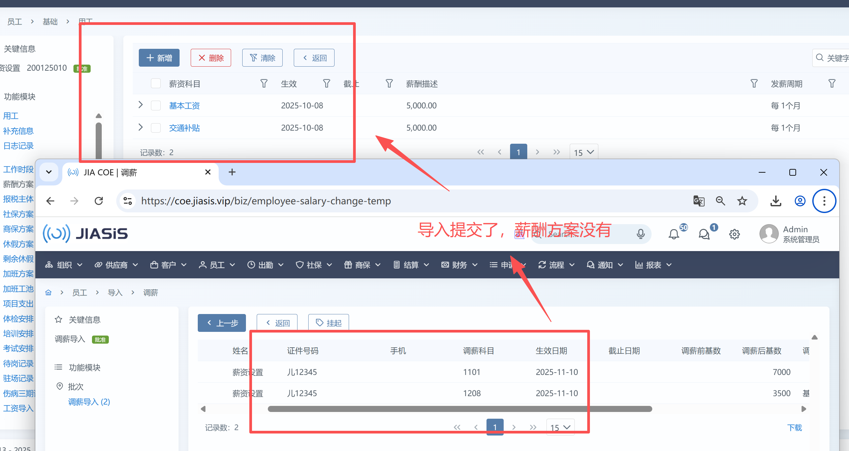Check the 基本工资 row checkbox
The height and width of the screenshot is (451, 849).
(x=156, y=106)
